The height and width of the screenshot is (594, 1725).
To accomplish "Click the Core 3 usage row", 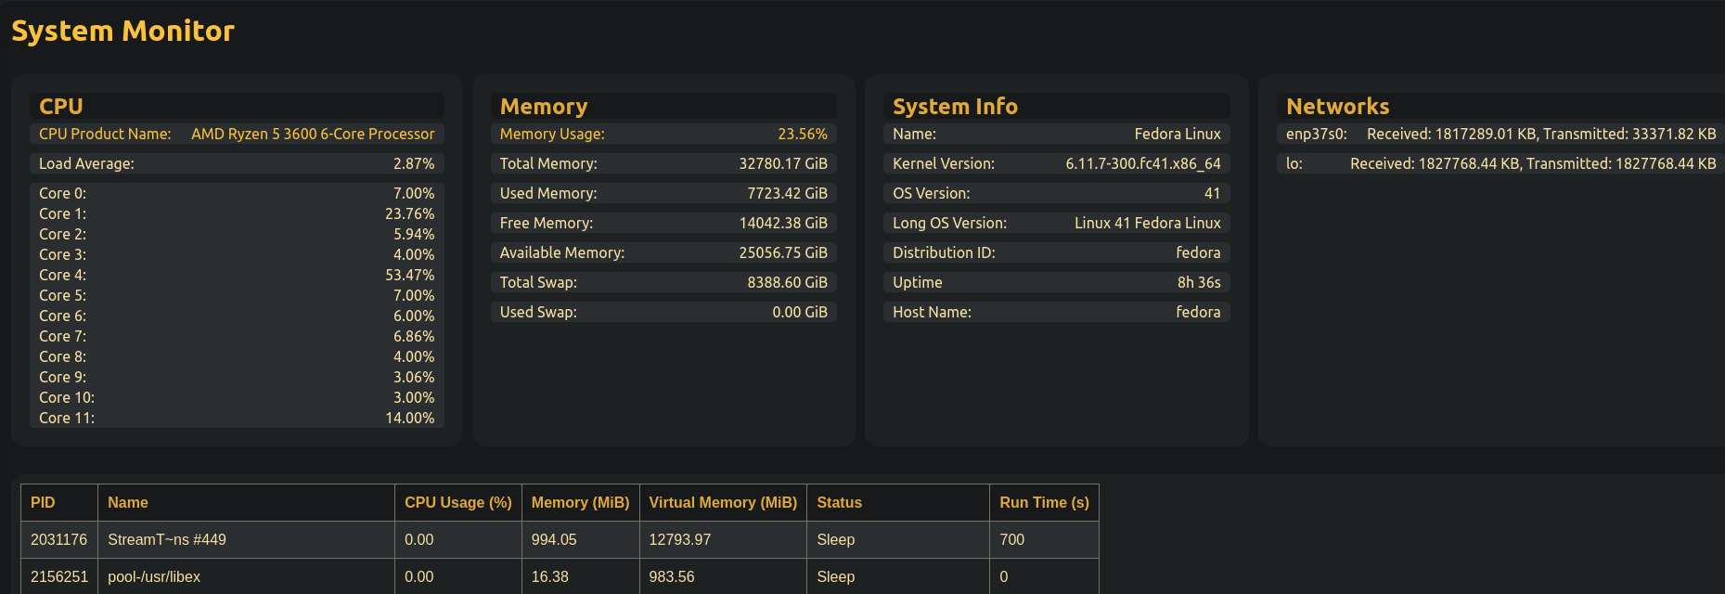I will 237,254.
